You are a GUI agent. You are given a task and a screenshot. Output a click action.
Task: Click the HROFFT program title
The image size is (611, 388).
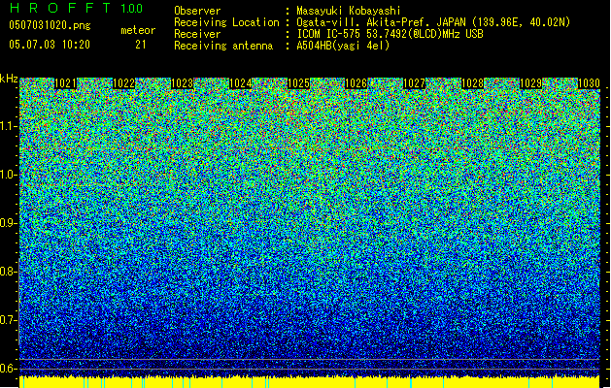[59, 8]
